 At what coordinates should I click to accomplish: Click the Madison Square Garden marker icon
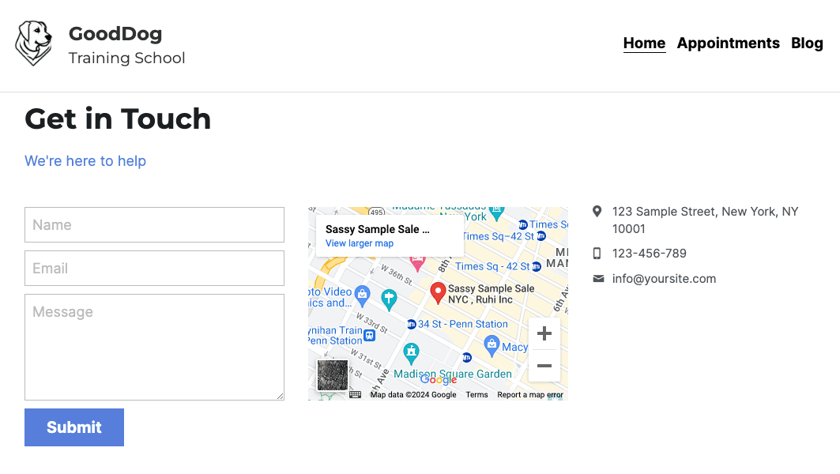pyautogui.click(x=411, y=352)
